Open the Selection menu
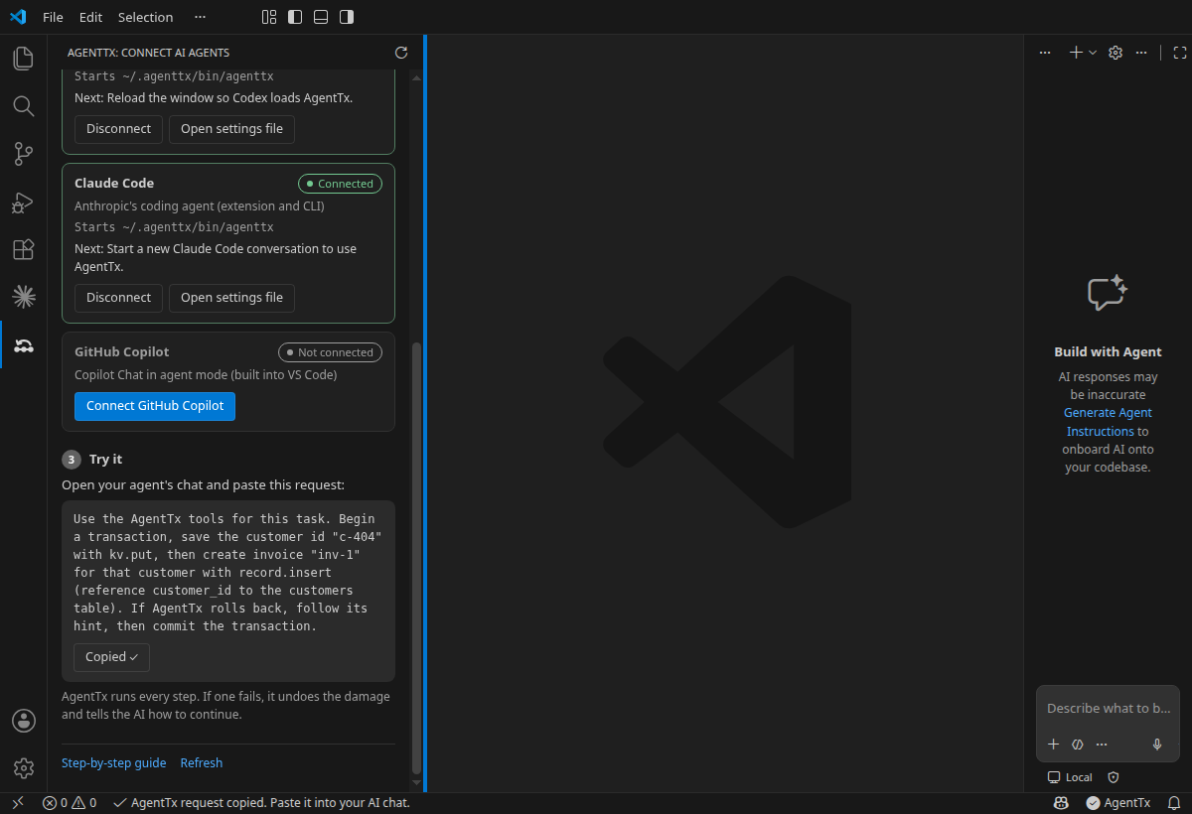The image size is (1192, 814). tap(145, 17)
